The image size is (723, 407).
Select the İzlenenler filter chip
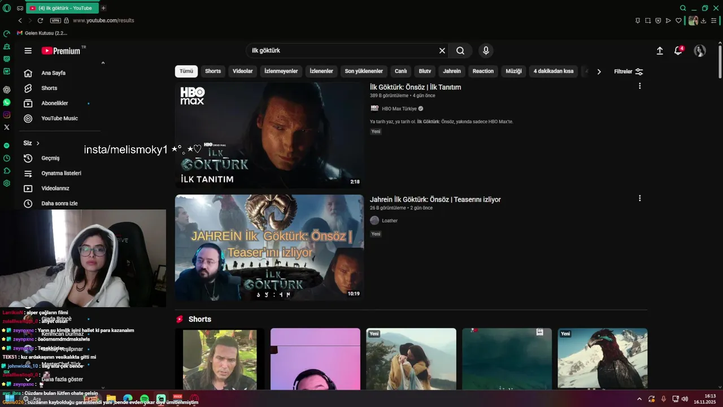(x=321, y=71)
